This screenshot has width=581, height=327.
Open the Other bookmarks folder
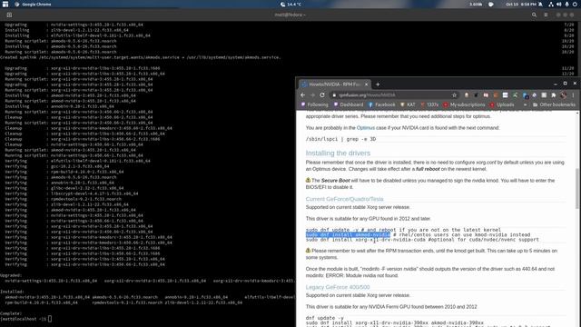[x=554, y=104]
